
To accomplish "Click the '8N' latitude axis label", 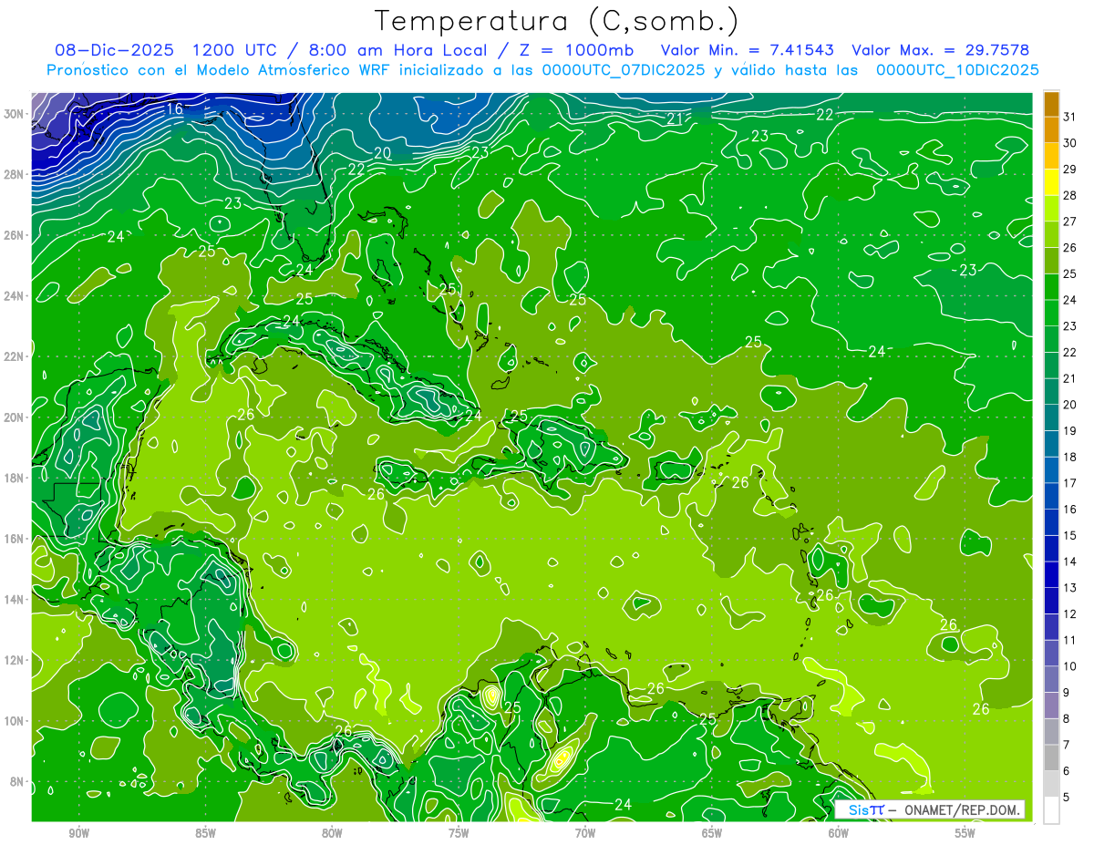I will tap(17, 781).
